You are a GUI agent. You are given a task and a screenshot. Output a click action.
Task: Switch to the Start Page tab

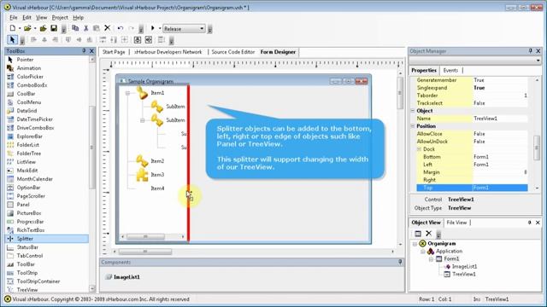114,52
